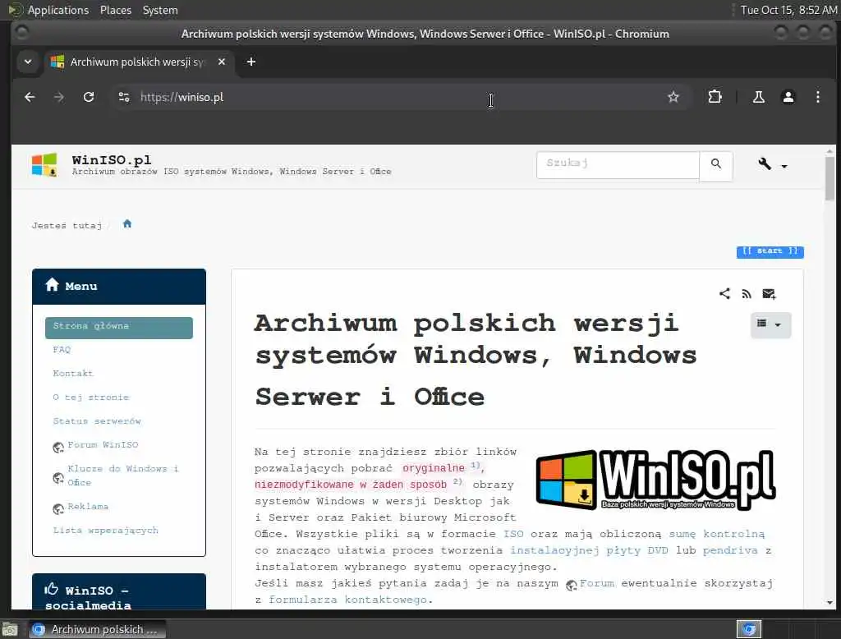Focus the Szukaj search field
Viewport: 841px width, 639px height.
coord(618,164)
